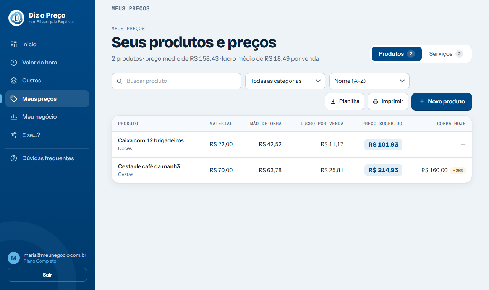
Task: Switch to the Serviços tab
Action: (446, 54)
